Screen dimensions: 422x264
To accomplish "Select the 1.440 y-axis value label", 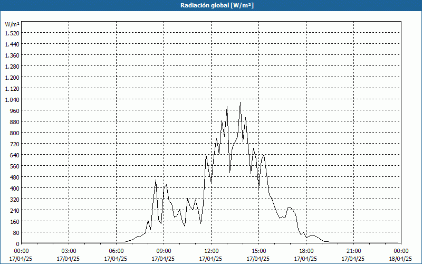I will (x=12, y=44).
